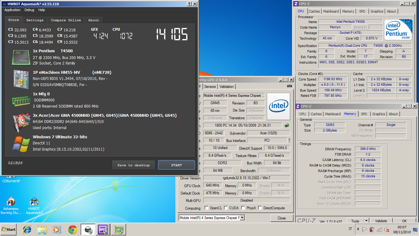Click the Close button in GPU-Z

(x=282, y=218)
